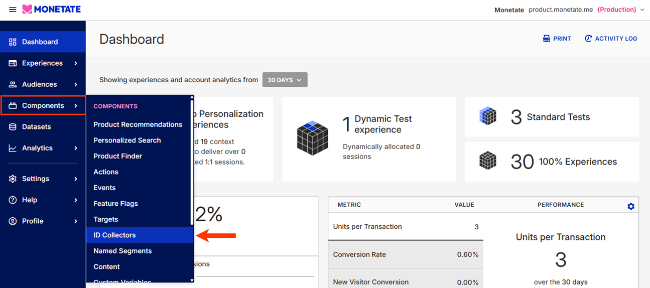
Task: Click the Activity Log clock icon
Action: [x=588, y=39]
